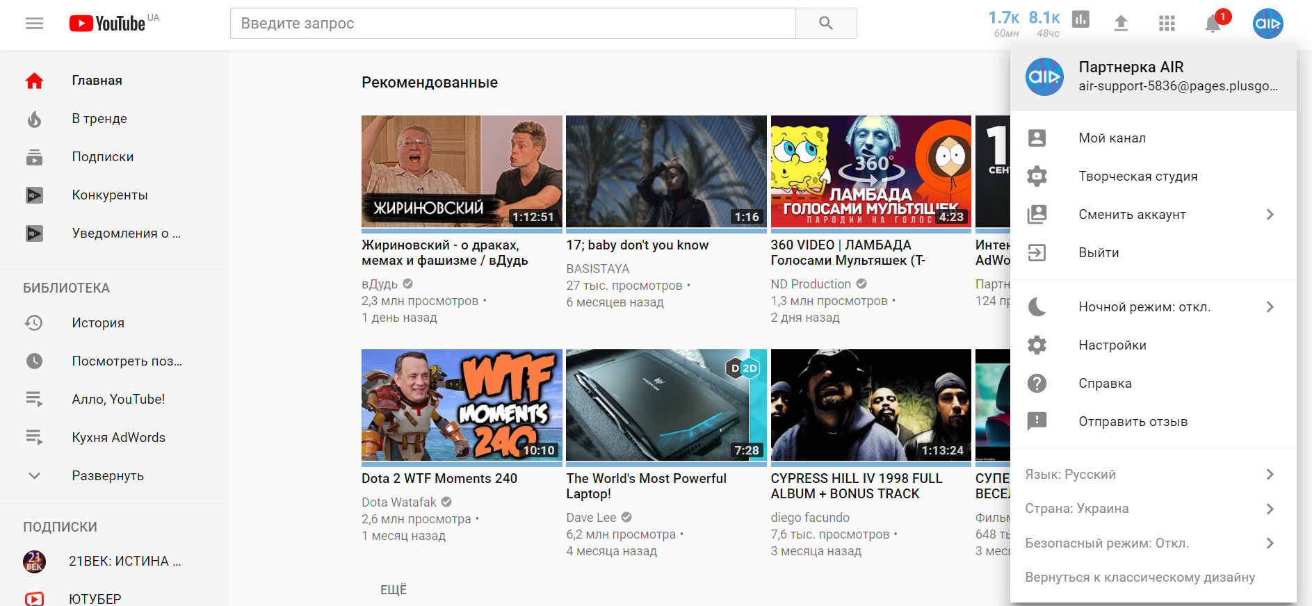Screen dimensions: 1312x606
Task: Open the notifications bell
Action: pos(1213,24)
